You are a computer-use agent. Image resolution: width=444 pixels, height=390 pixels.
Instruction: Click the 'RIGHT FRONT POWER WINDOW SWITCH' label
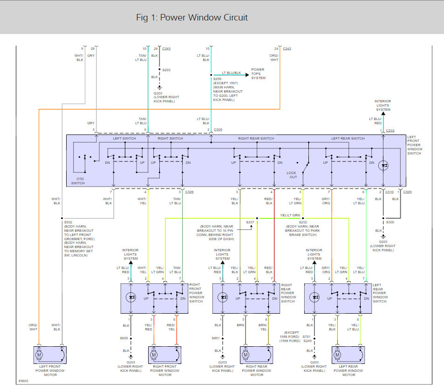click(x=197, y=293)
